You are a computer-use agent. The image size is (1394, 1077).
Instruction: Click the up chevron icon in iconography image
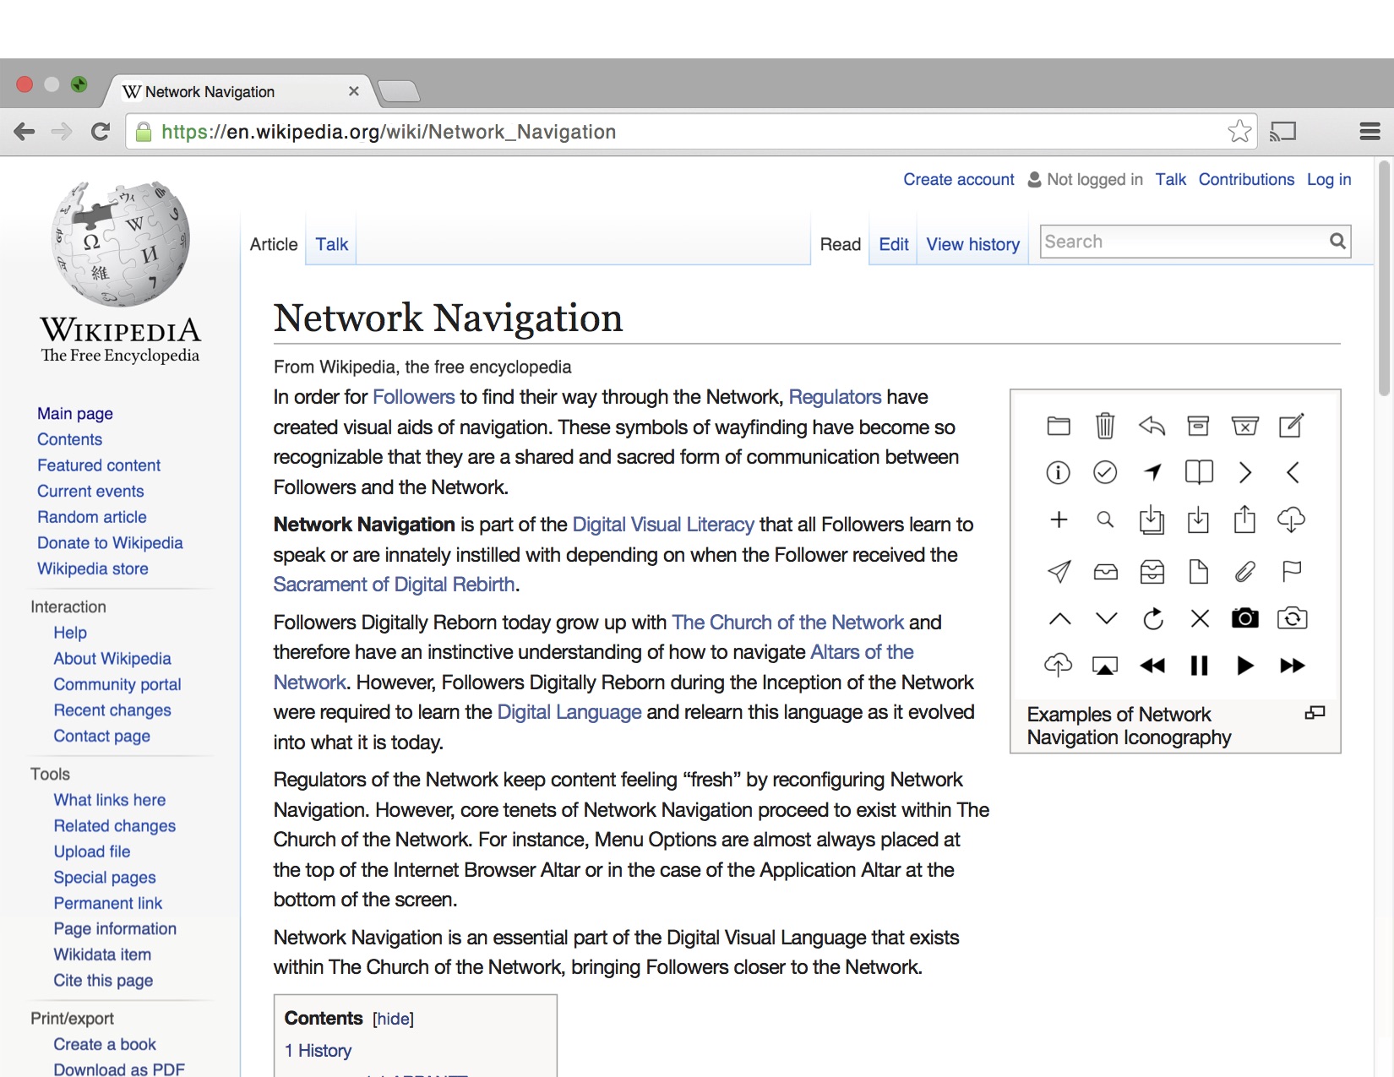(1059, 618)
